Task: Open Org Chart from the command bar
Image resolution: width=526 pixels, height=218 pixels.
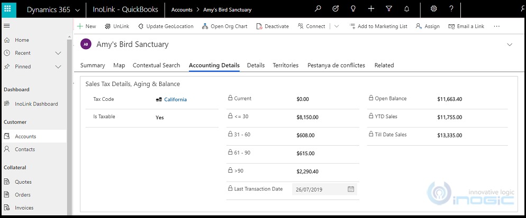Action: tap(225, 26)
